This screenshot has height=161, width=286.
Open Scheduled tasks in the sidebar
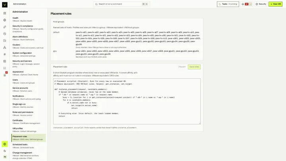coord(28,146)
